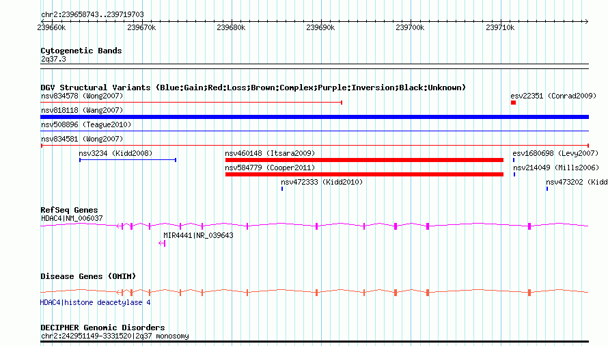This screenshot has height=346, width=608.
Task: Click the RefSeq Genes track title
Action: tap(69, 210)
